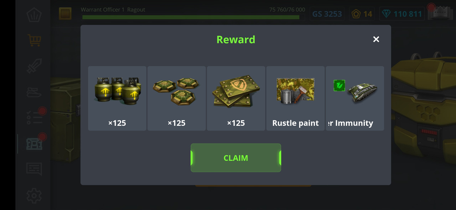Open the battle sword icon in sidebar
The height and width of the screenshot is (210, 456).
pos(34,66)
